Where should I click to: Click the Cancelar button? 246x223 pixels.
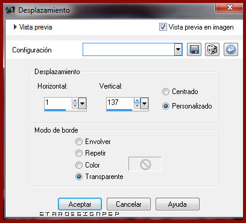[128, 204]
